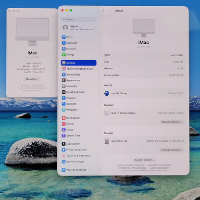Open Software License Agreement link

(x=131, y=165)
